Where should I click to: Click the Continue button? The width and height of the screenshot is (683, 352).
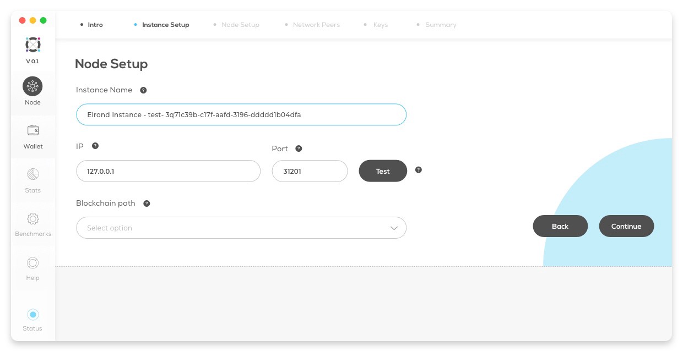[626, 226]
